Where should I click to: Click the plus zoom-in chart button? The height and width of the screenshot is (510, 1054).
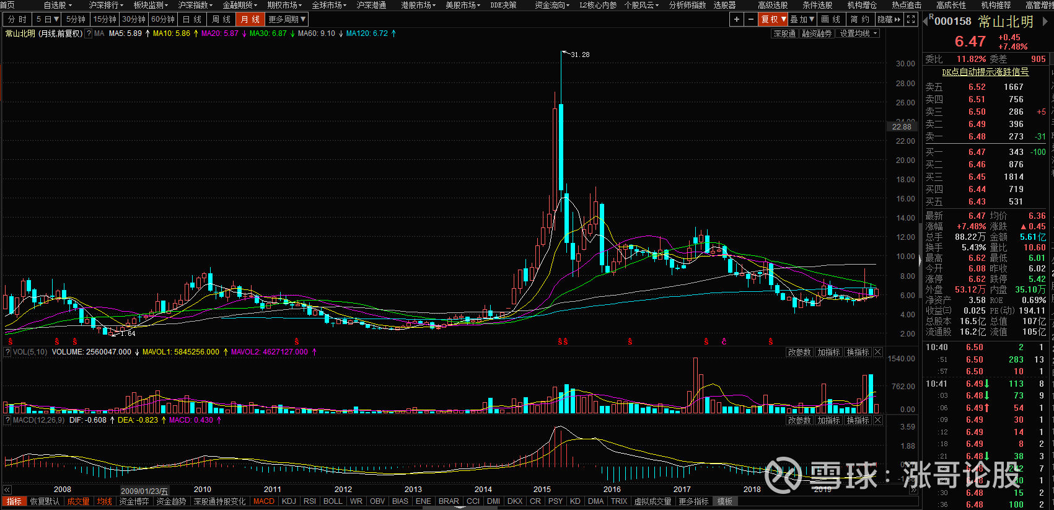point(736,19)
